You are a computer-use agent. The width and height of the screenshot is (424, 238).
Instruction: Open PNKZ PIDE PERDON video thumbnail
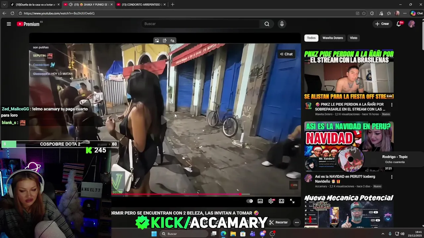(x=349, y=74)
